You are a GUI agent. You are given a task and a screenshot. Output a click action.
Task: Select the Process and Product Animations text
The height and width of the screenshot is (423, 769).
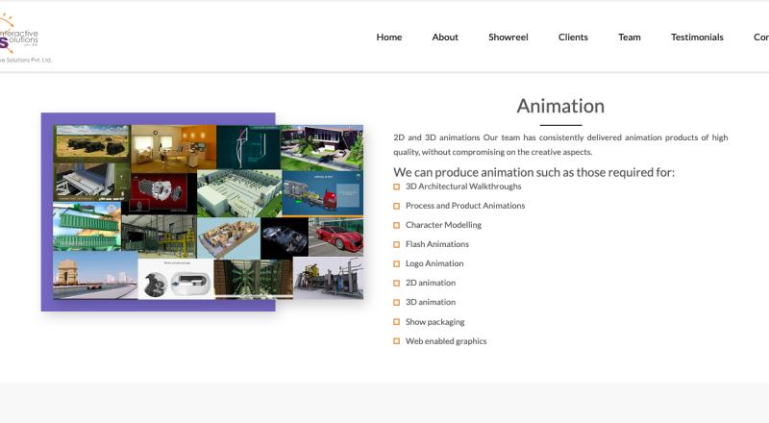[x=465, y=206]
